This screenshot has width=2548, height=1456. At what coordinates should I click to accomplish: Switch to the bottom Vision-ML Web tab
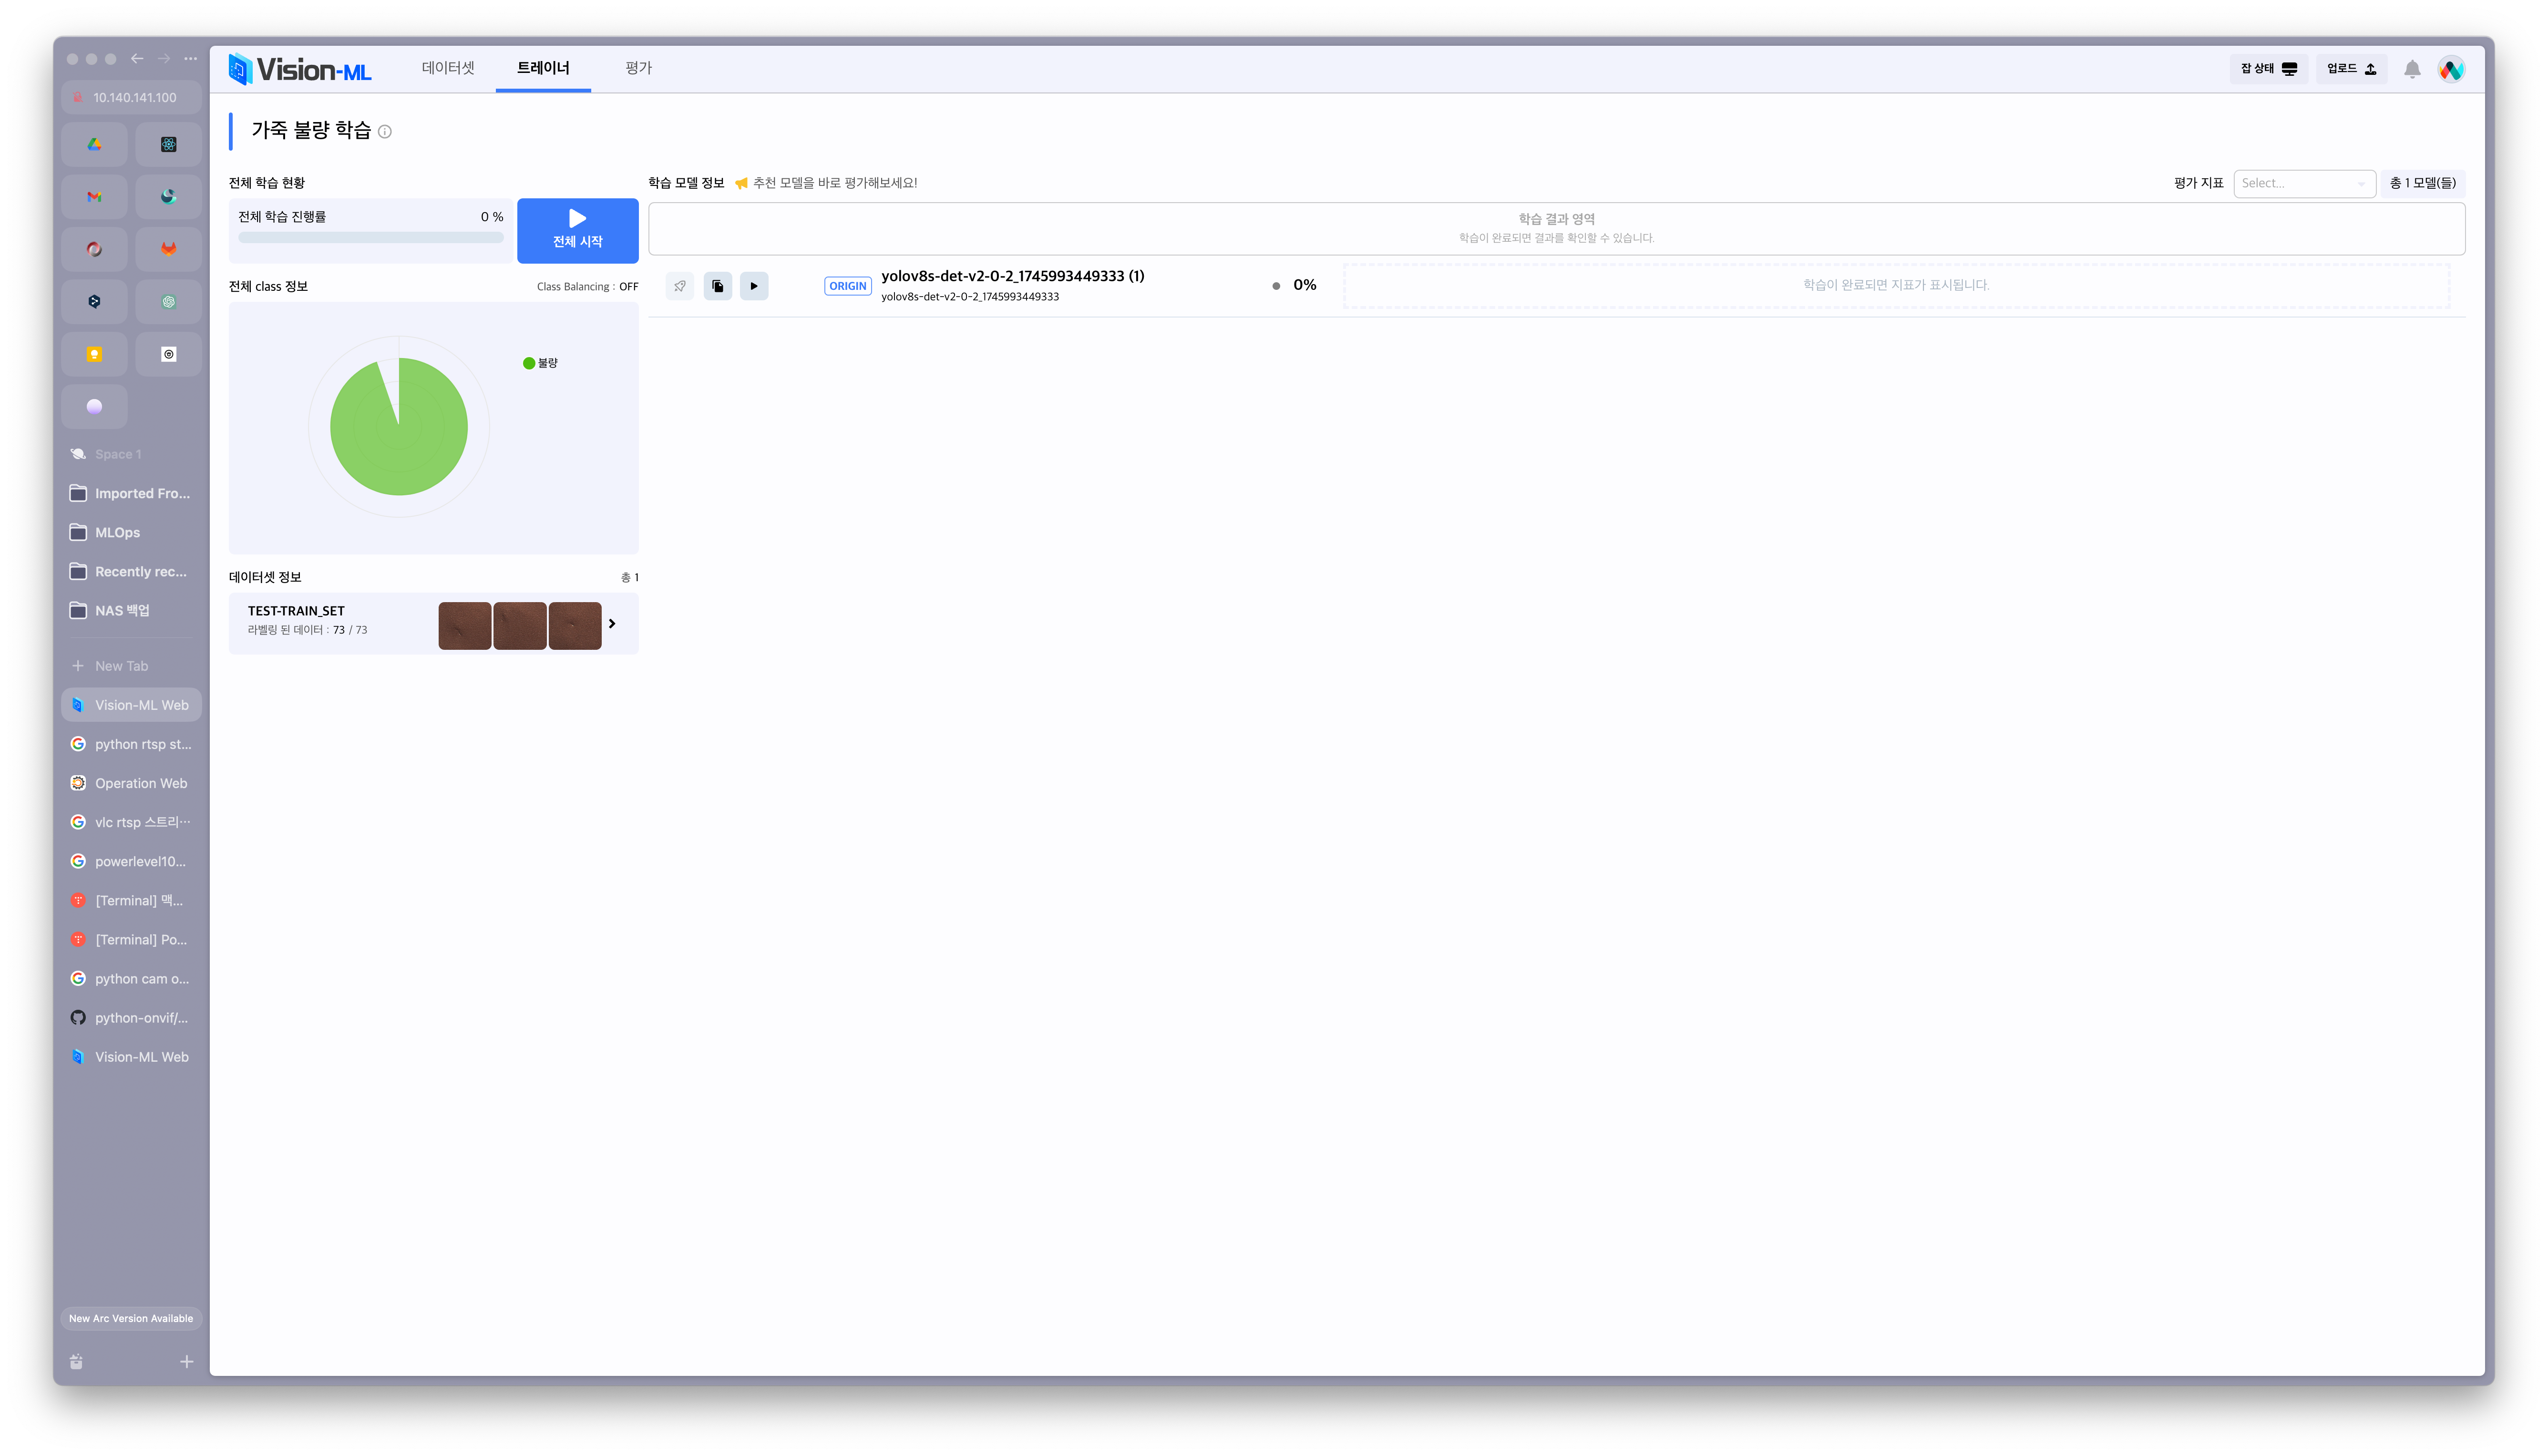tap(131, 1057)
